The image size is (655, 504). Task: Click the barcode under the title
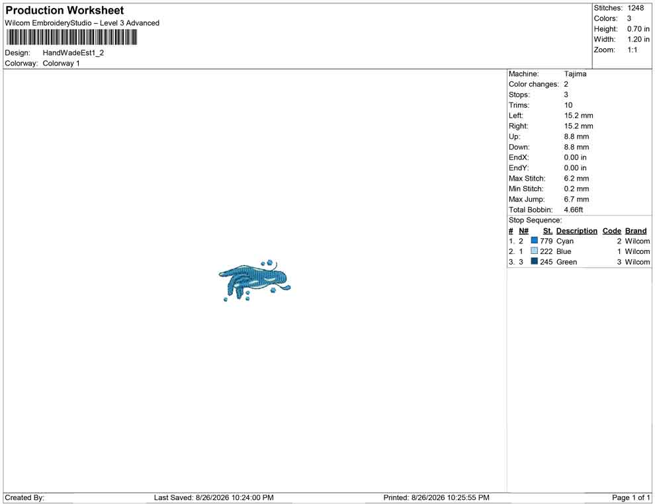(x=71, y=38)
